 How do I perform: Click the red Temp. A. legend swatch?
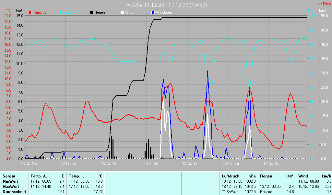click(30, 13)
